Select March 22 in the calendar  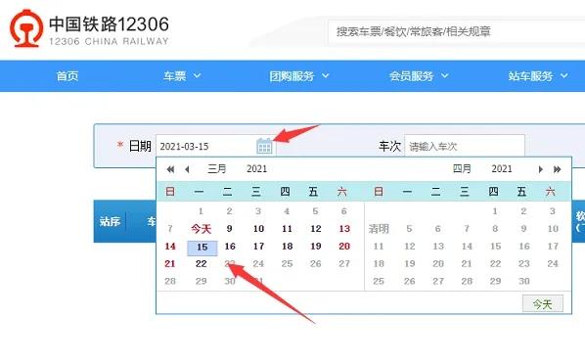(202, 263)
